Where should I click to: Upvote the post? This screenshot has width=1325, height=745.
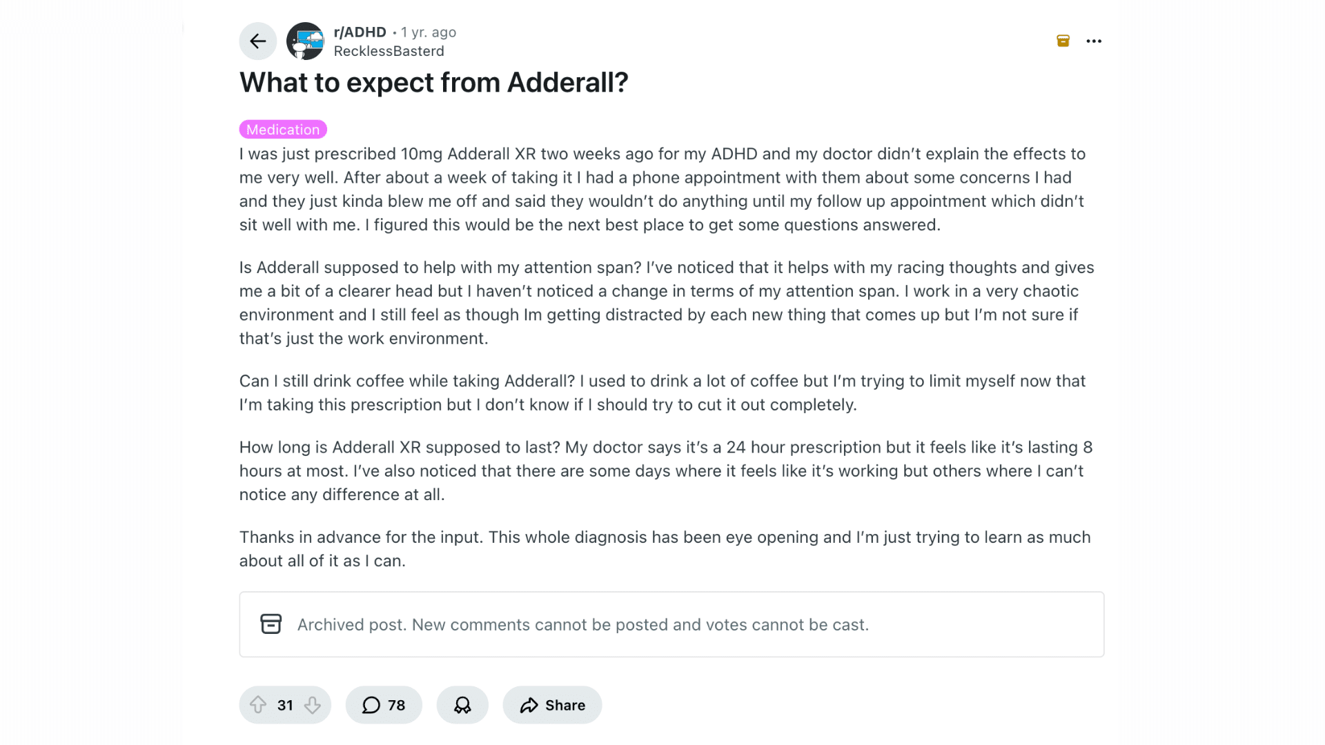pos(259,705)
